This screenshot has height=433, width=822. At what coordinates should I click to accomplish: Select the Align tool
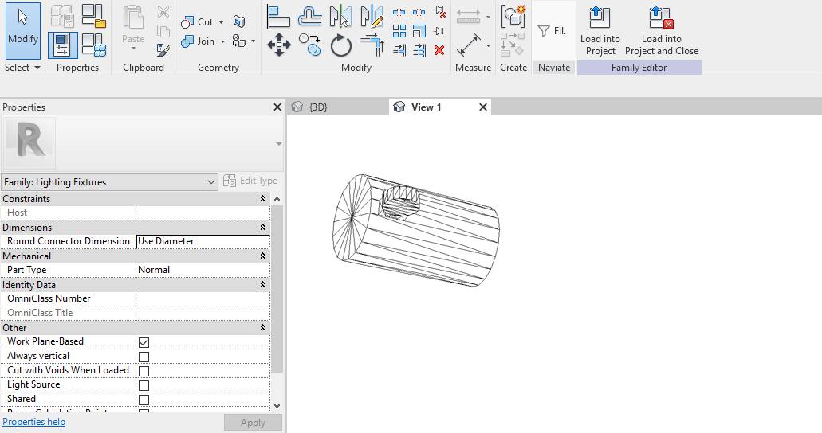click(278, 16)
